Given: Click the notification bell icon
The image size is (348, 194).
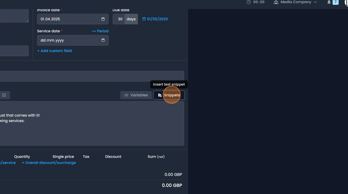Looking at the screenshot, I should click(329, 2).
